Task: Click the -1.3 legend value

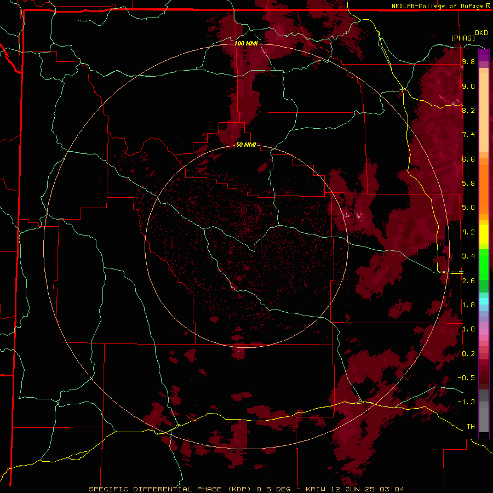Action: [x=466, y=402]
